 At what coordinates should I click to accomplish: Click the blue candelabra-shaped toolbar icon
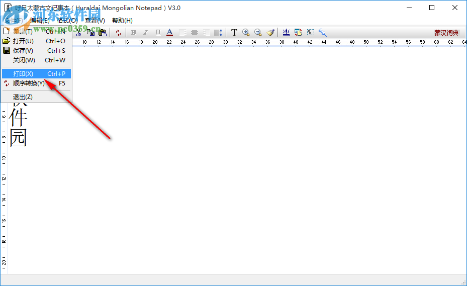286,33
